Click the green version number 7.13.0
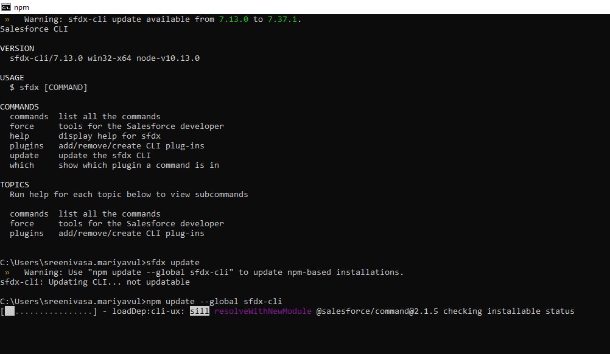The image size is (610, 354). tap(233, 19)
